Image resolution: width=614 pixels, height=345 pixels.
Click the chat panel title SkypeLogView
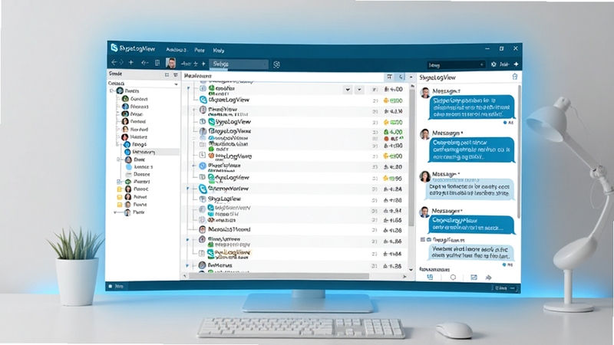[437, 77]
